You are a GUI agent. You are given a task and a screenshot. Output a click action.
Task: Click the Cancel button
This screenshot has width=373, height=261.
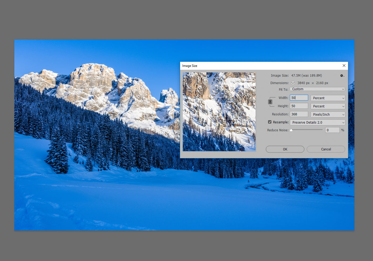(x=326, y=149)
